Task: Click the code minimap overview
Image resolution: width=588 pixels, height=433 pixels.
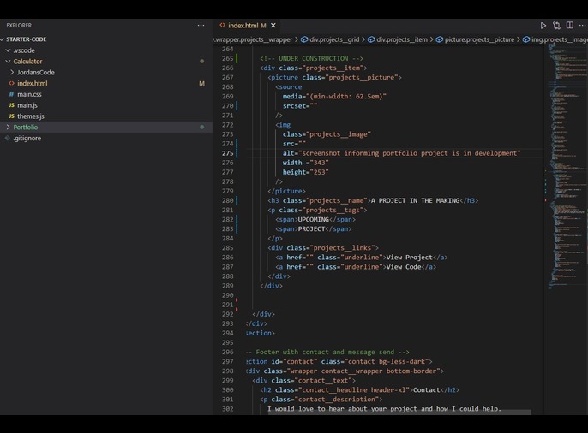Action: [566, 167]
